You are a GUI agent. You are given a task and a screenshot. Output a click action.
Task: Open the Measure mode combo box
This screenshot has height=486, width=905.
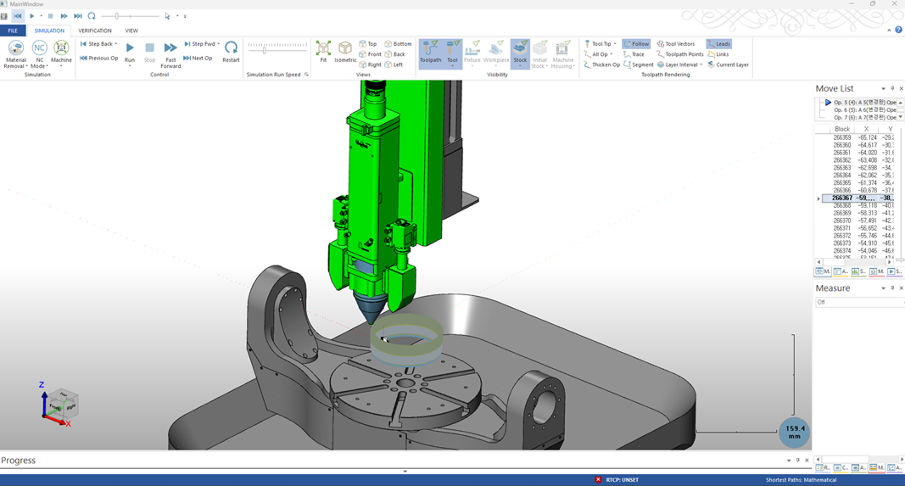click(x=857, y=302)
